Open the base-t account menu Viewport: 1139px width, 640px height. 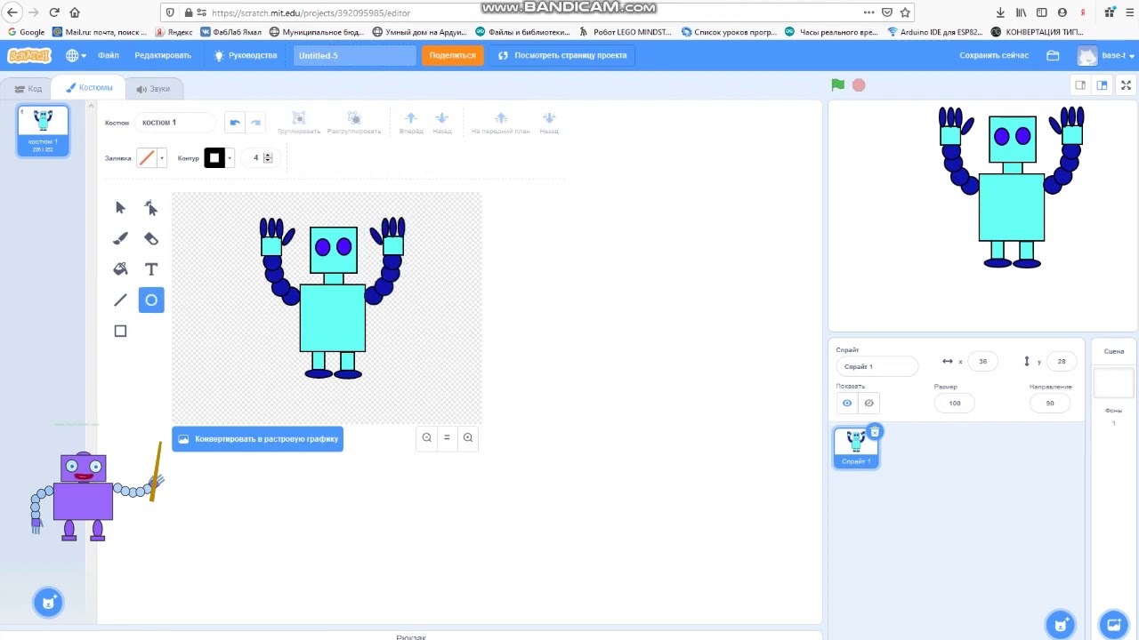1105,55
